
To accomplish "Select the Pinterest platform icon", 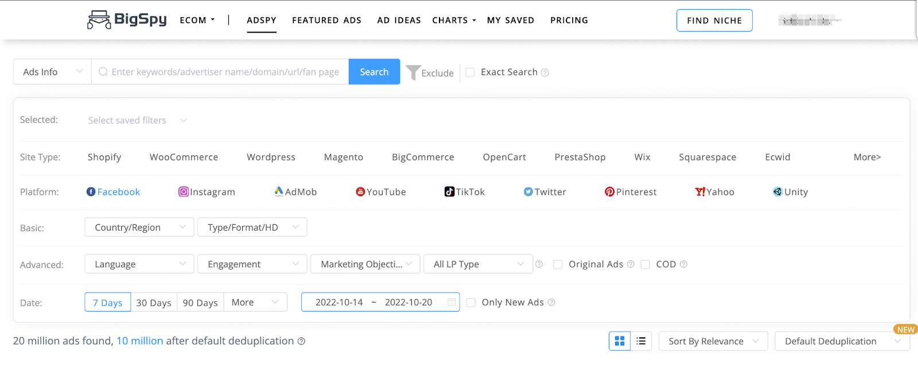I will pyautogui.click(x=609, y=192).
